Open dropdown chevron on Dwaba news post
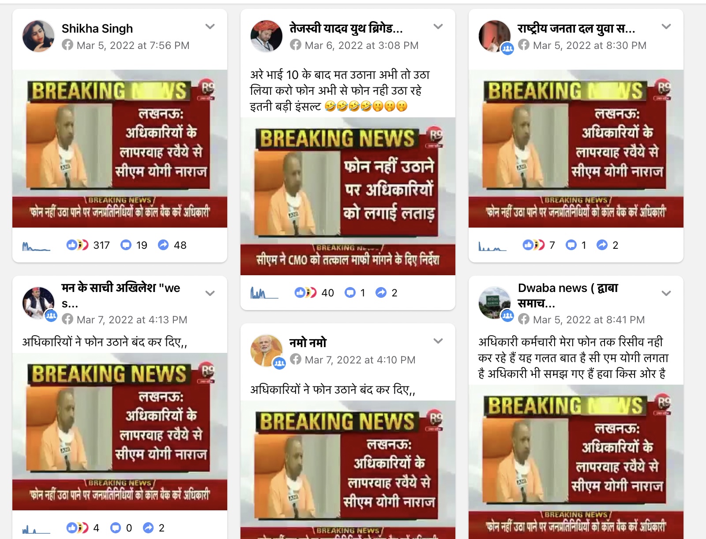Screen dimensions: 706x539 (x=666, y=293)
